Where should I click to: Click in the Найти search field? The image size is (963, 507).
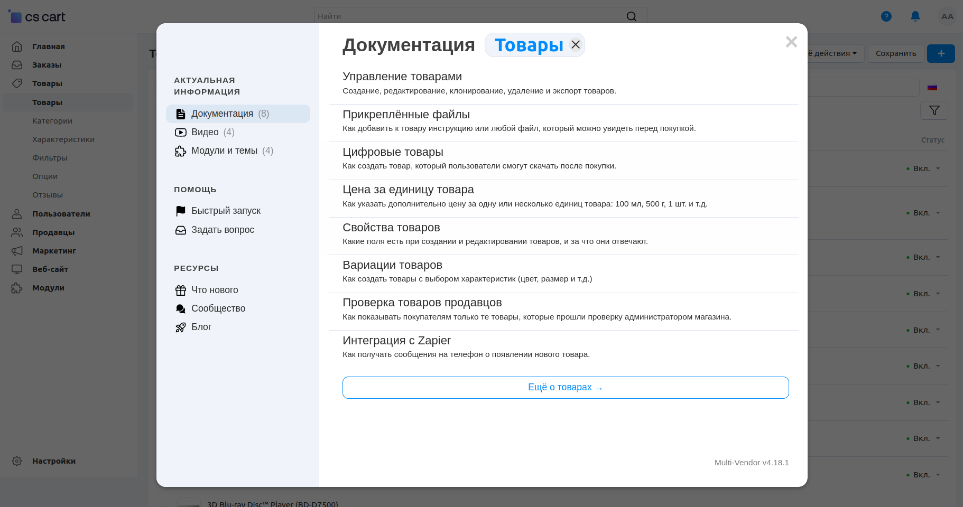pyautogui.click(x=465, y=16)
